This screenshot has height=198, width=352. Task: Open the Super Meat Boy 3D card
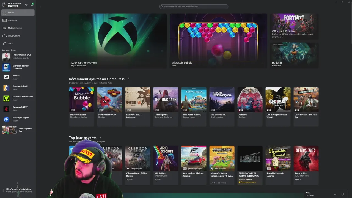pos(110,106)
